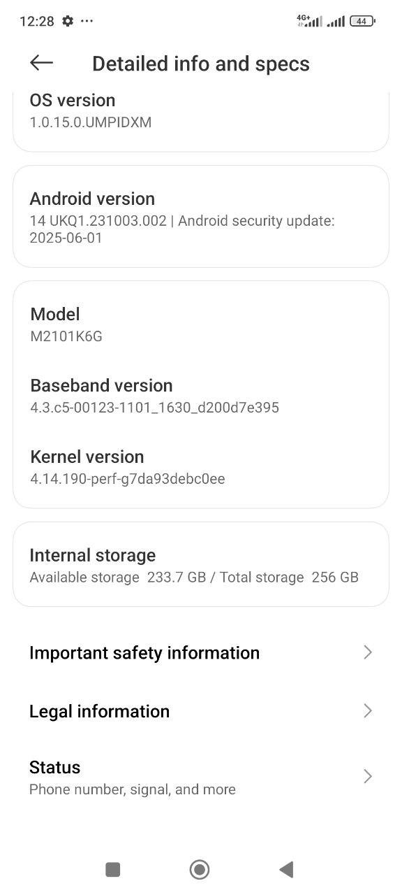Open Status phone number and signal
The width and height of the screenshot is (402, 895).
pyautogui.click(x=201, y=778)
